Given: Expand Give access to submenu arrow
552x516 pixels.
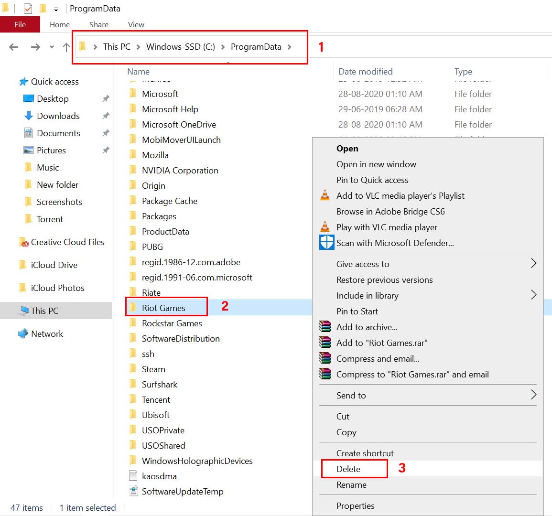Looking at the screenshot, I should point(533,263).
